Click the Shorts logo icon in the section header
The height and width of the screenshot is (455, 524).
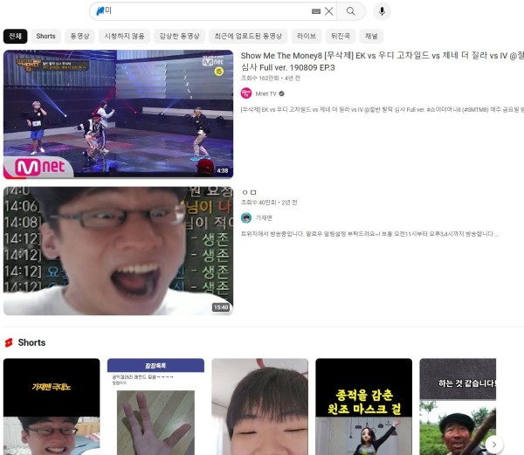click(x=9, y=342)
